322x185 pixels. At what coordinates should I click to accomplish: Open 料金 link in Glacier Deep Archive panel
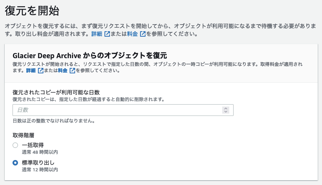point(63,71)
